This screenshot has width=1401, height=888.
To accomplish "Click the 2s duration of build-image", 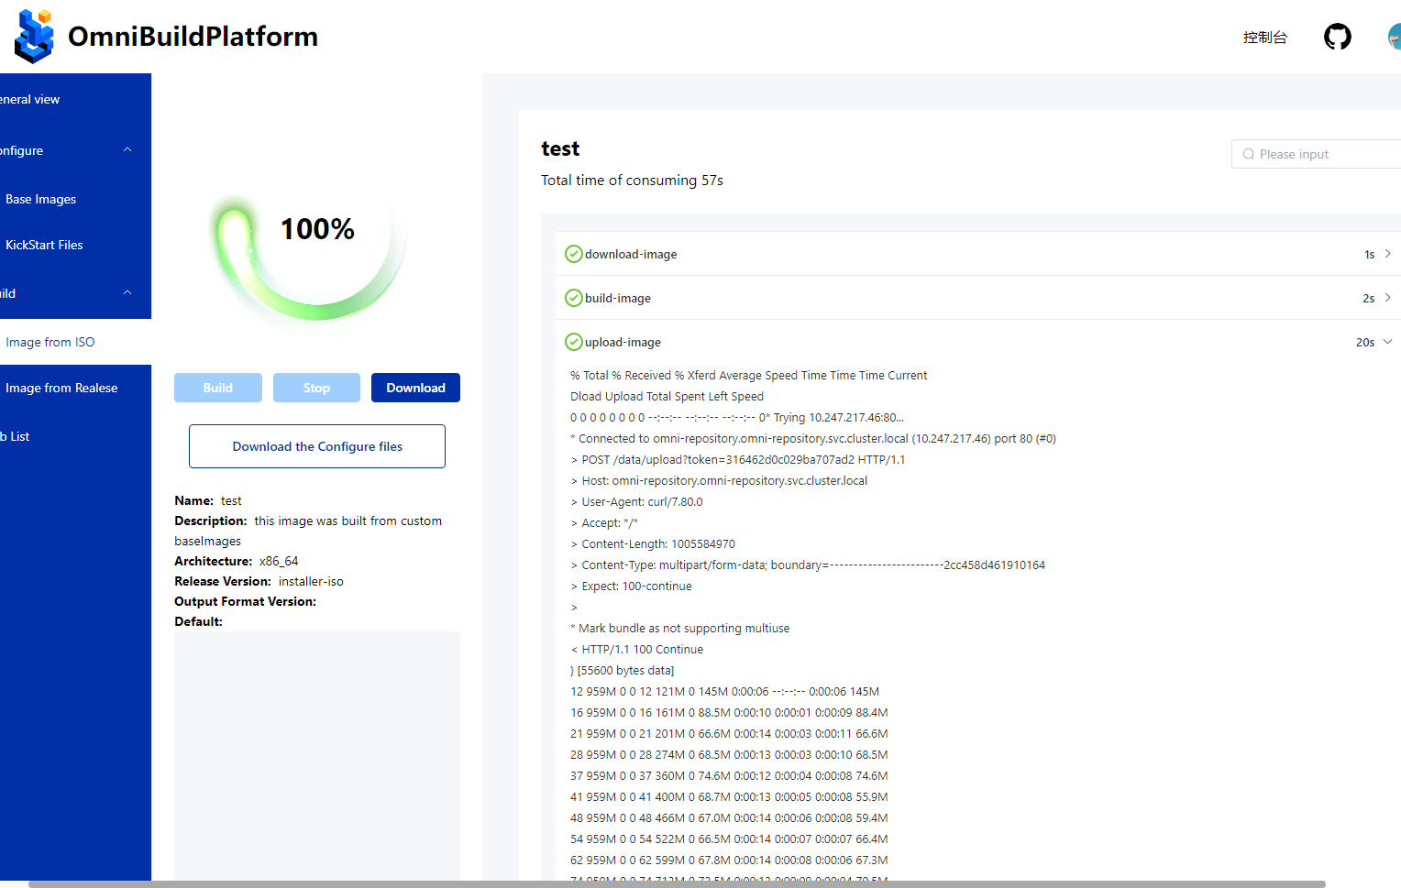I will point(1368,299).
